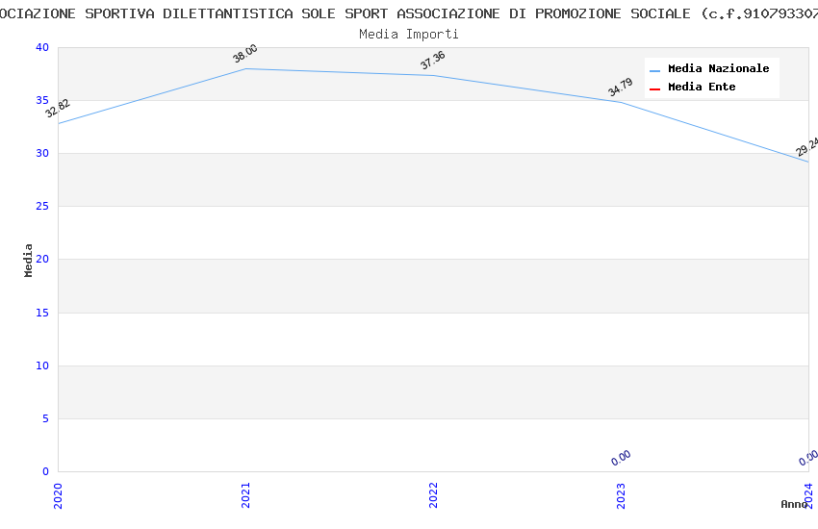Click the 2020 x-axis year label

58,494
